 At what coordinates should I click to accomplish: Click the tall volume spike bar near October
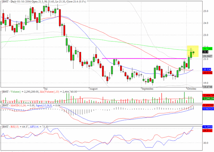pos(184,97)
